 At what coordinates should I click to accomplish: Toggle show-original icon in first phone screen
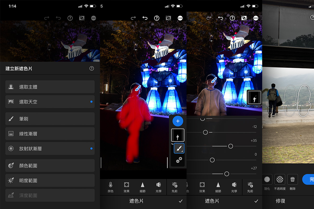click(82, 18)
